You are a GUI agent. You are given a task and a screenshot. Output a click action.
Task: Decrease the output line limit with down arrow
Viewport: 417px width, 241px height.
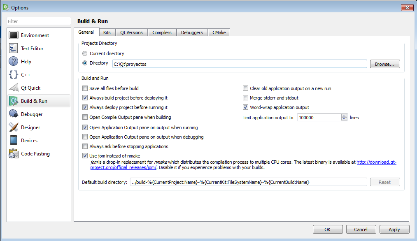pyautogui.click(x=344, y=119)
